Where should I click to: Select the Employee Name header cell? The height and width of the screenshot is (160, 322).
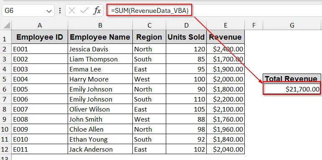[x=100, y=37]
